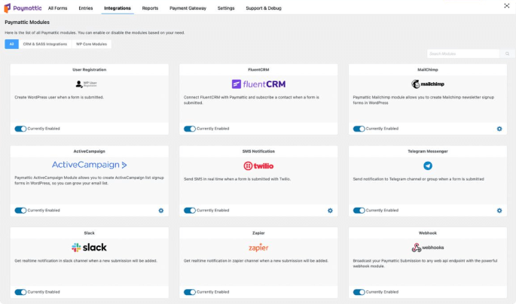Image resolution: width=516 pixels, height=304 pixels.
Task: Click the Telegram paper plane icon
Action: 427,166
